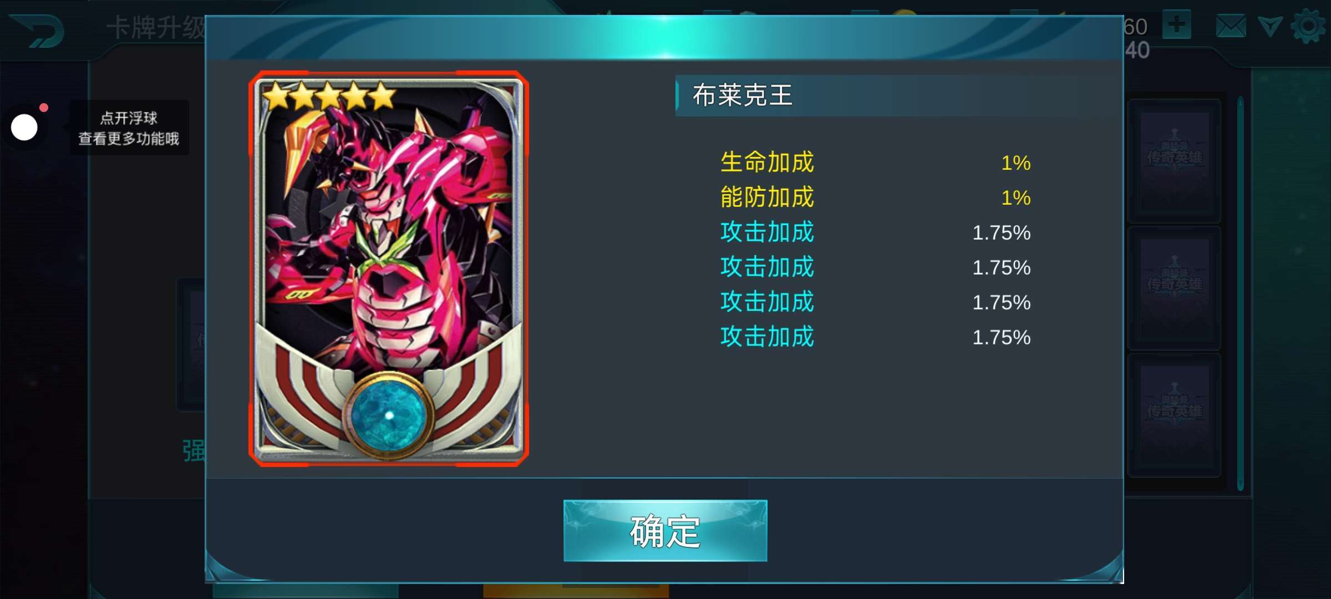This screenshot has width=1331, height=599.
Task: Select the third 传奇英雄 card slot
Action: click(x=1175, y=414)
